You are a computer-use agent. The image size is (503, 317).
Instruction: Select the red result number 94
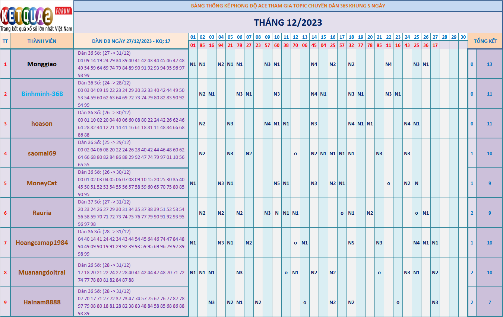click(x=221, y=45)
